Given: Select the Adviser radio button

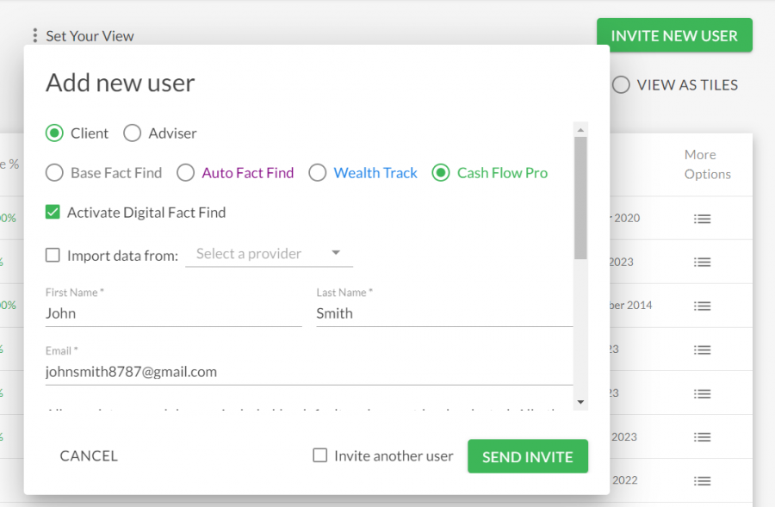Looking at the screenshot, I should pyautogui.click(x=132, y=133).
